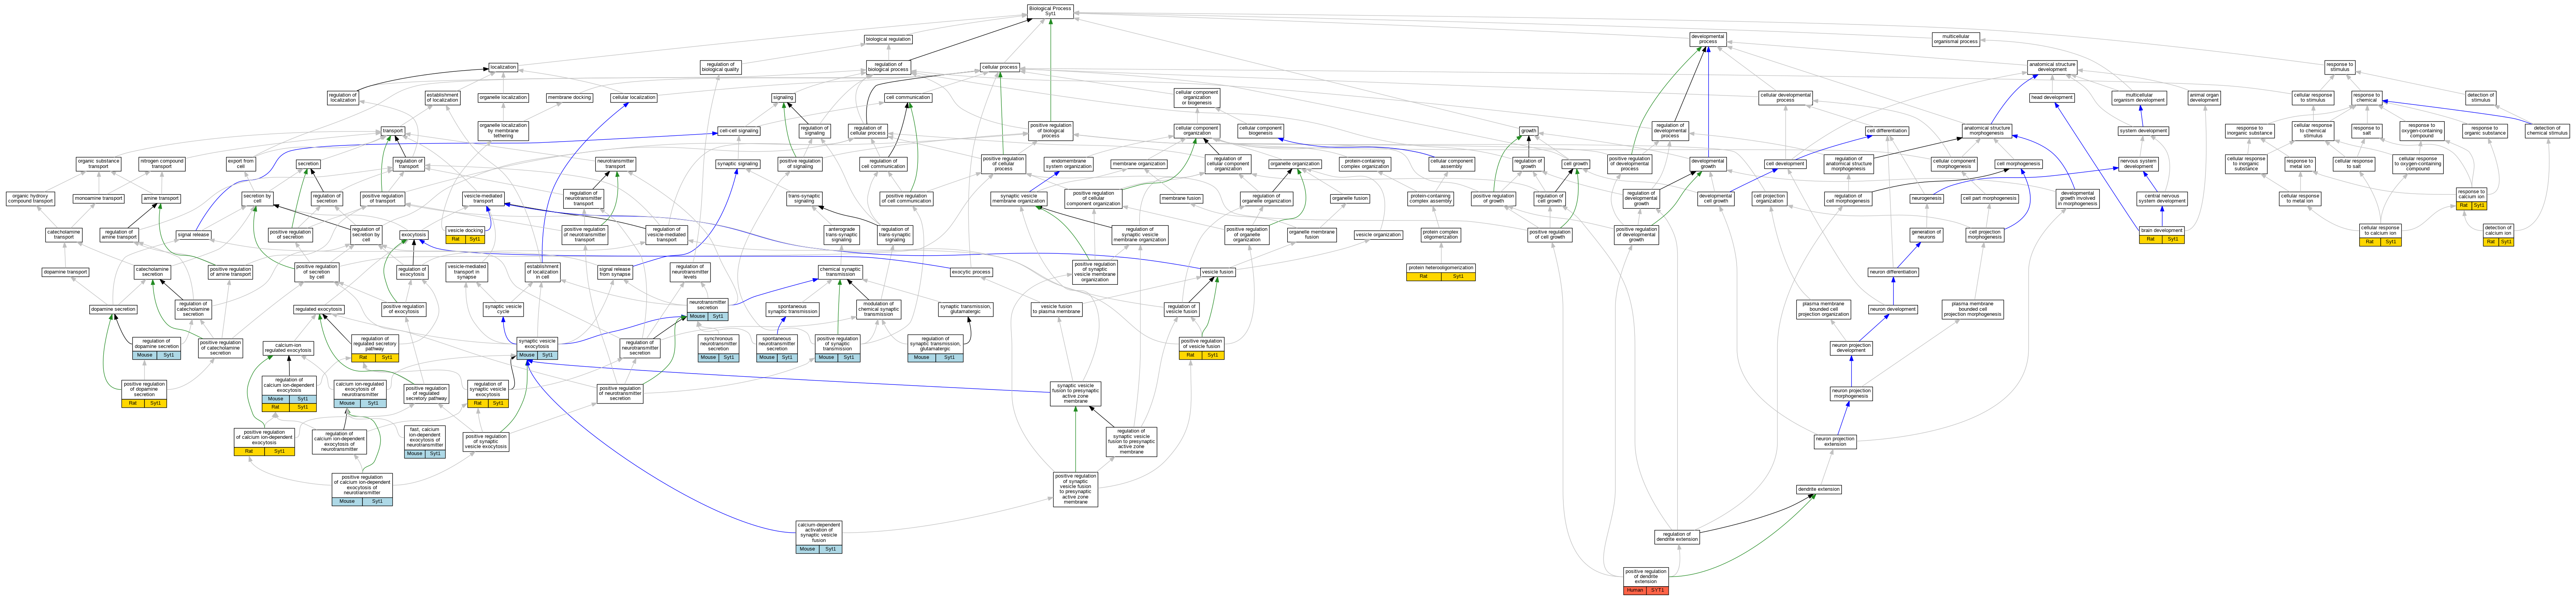Select the 'protein complex oligomerization' node
Viewport: 2576px width, 599px height.
point(1441,235)
